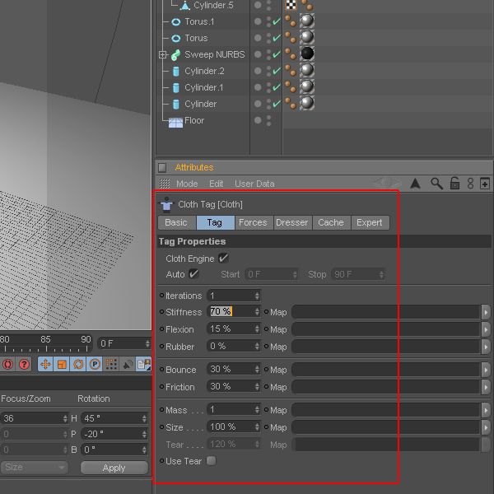The image size is (494, 494).
Task: Toggle visibility dot of Floor object
Action: (258, 120)
